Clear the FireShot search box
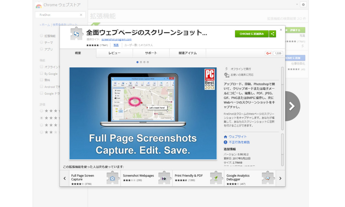 click(x=81, y=15)
